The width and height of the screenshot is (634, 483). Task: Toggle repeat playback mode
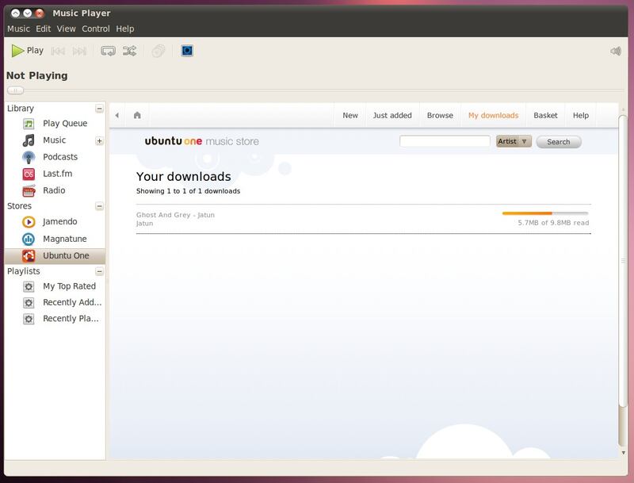coord(108,51)
